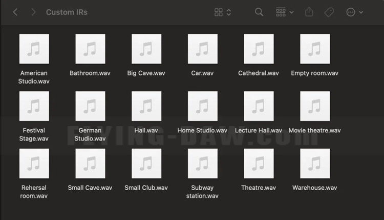Select the Cathedral.wav audio icon

[x=259, y=49]
